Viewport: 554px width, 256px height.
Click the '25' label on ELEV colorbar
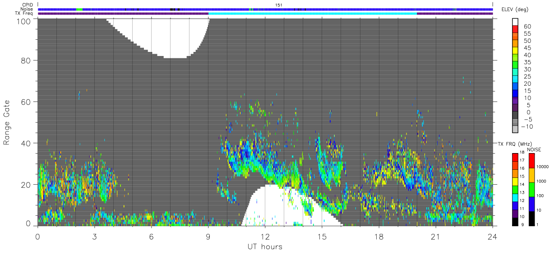tap(526, 77)
